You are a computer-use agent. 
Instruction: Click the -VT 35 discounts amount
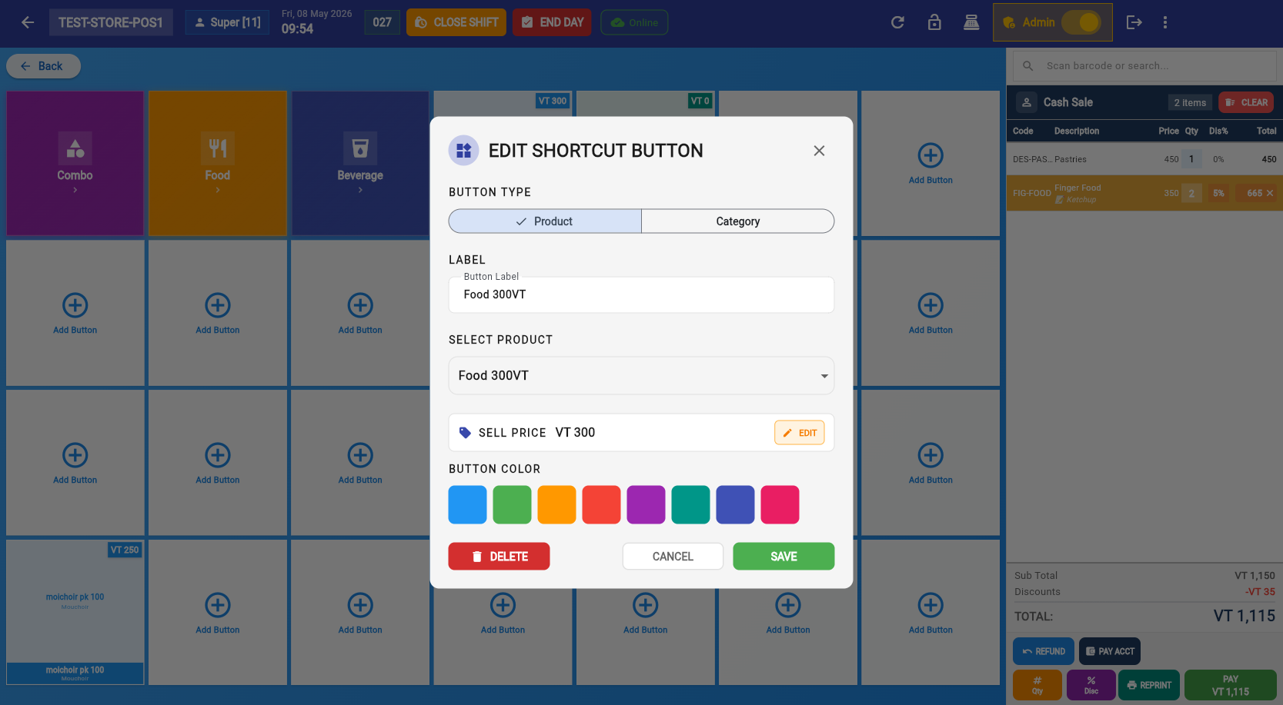coord(1260,592)
